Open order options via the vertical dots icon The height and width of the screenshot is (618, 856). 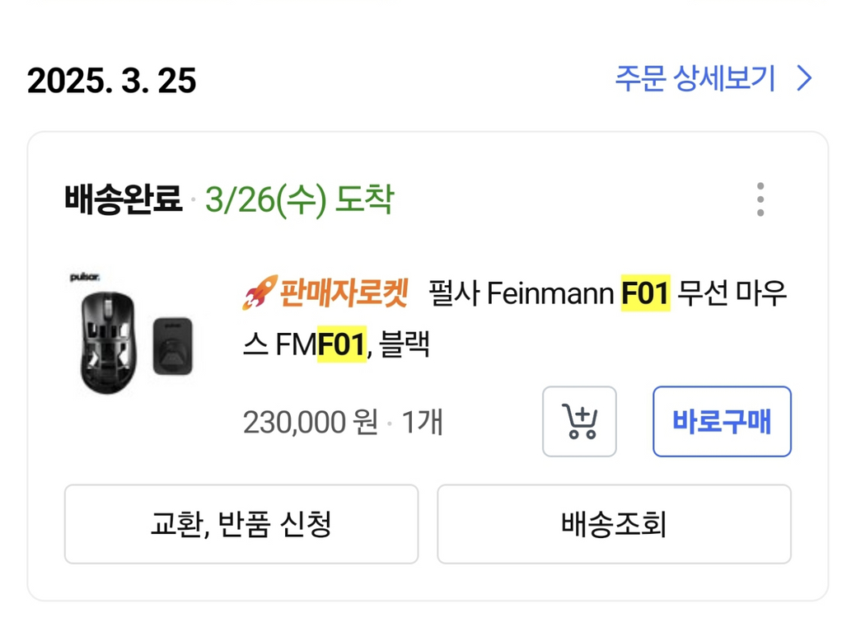[760, 198]
